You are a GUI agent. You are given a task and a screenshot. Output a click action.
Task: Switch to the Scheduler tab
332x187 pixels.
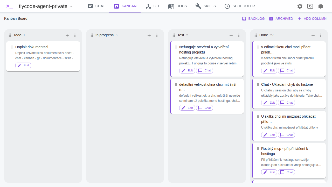[x=239, y=6]
